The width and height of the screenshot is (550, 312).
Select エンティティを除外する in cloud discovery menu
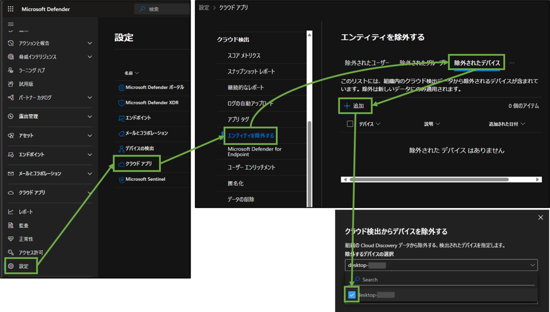pos(251,135)
